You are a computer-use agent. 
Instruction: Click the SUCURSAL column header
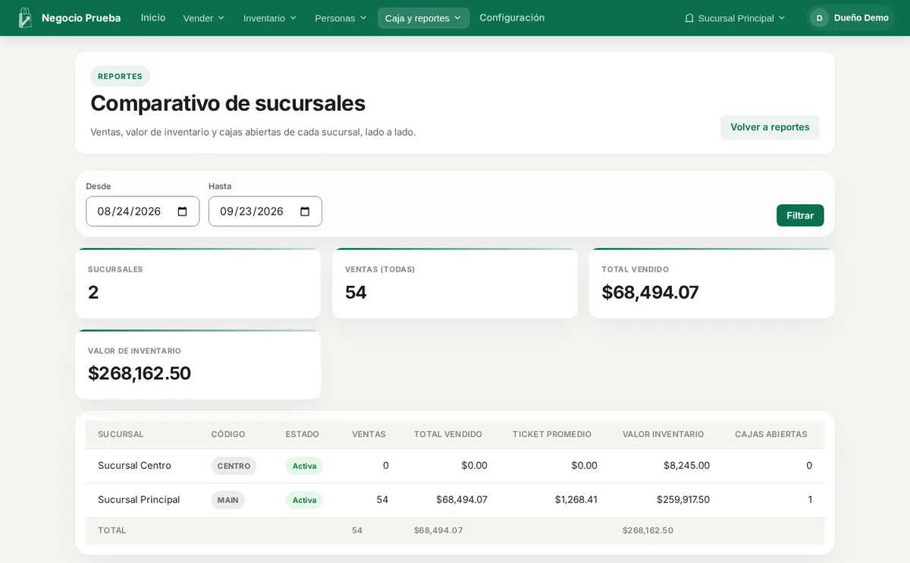coord(121,435)
